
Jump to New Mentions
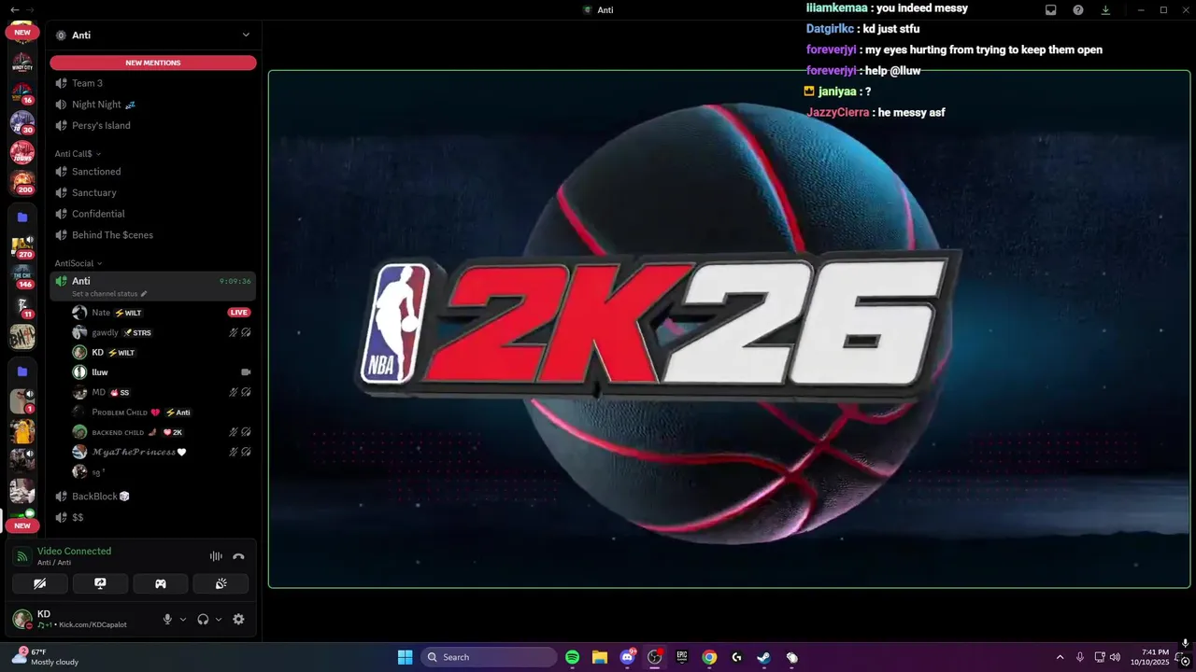coord(153,63)
